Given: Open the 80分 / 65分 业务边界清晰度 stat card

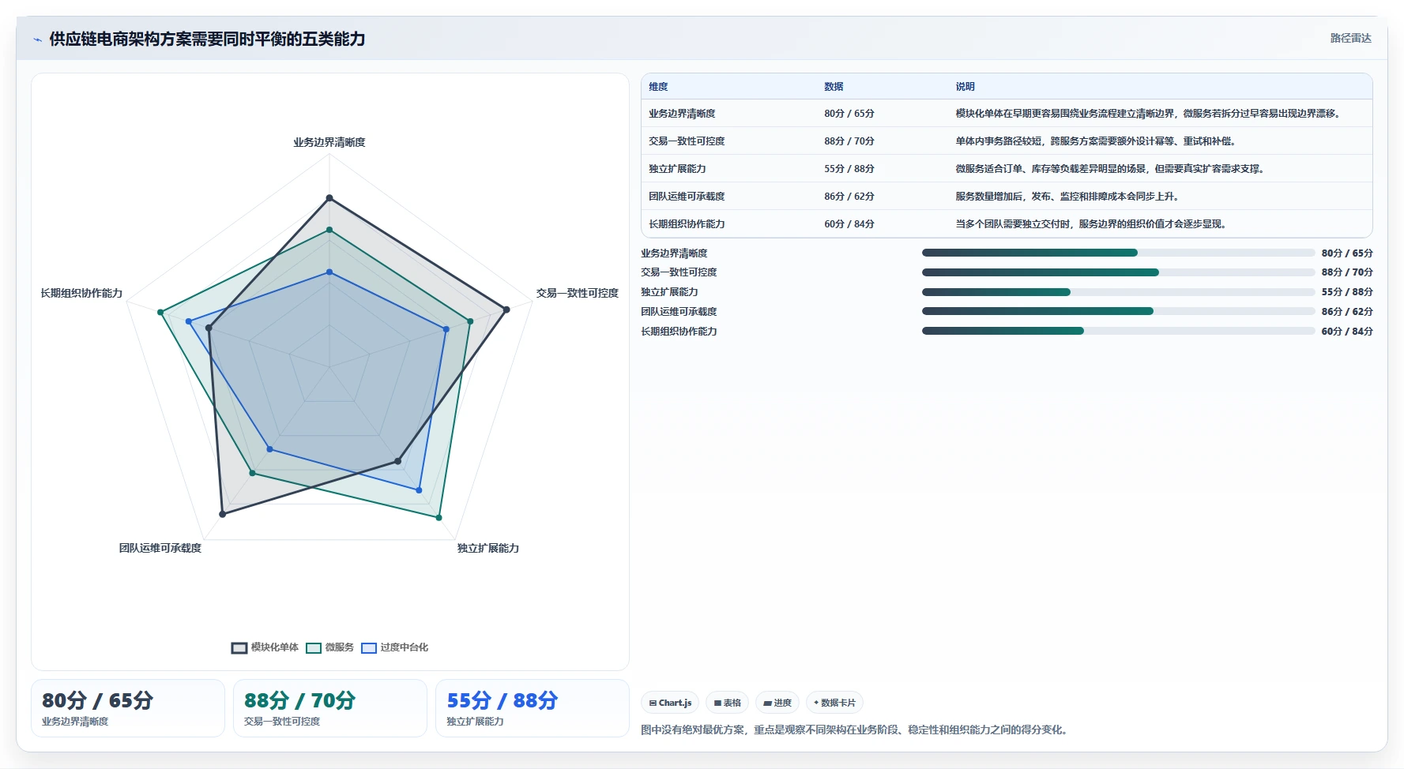Looking at the screenshot, I should [128, 708].
